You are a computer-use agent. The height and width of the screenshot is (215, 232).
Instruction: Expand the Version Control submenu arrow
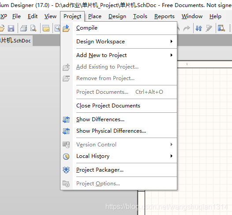pos(172,145)
